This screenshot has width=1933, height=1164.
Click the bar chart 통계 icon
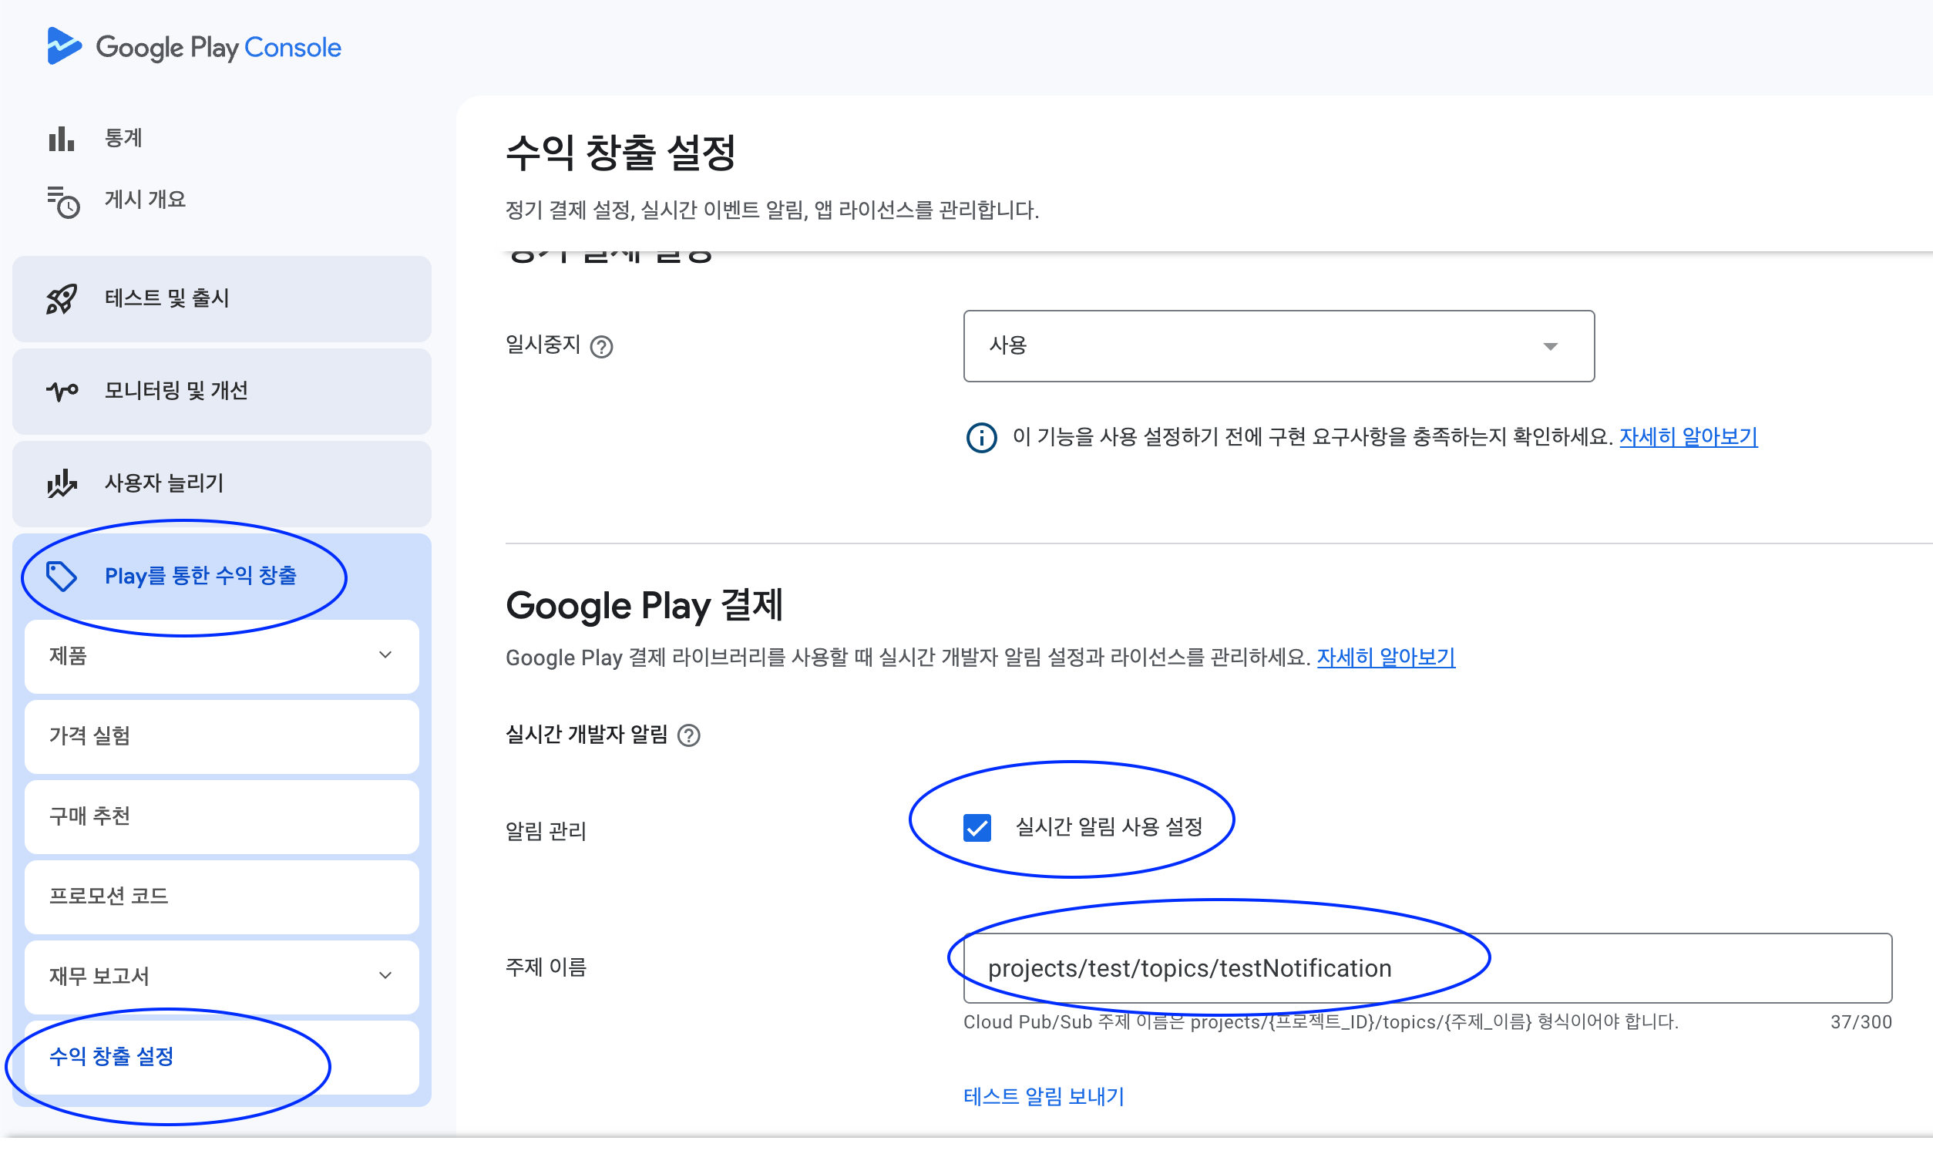point(61,139)
